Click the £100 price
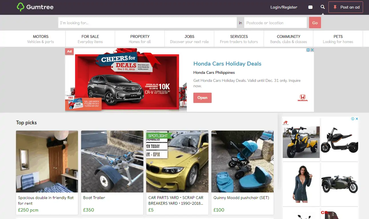The image size is (369, 219). (219, 210)
